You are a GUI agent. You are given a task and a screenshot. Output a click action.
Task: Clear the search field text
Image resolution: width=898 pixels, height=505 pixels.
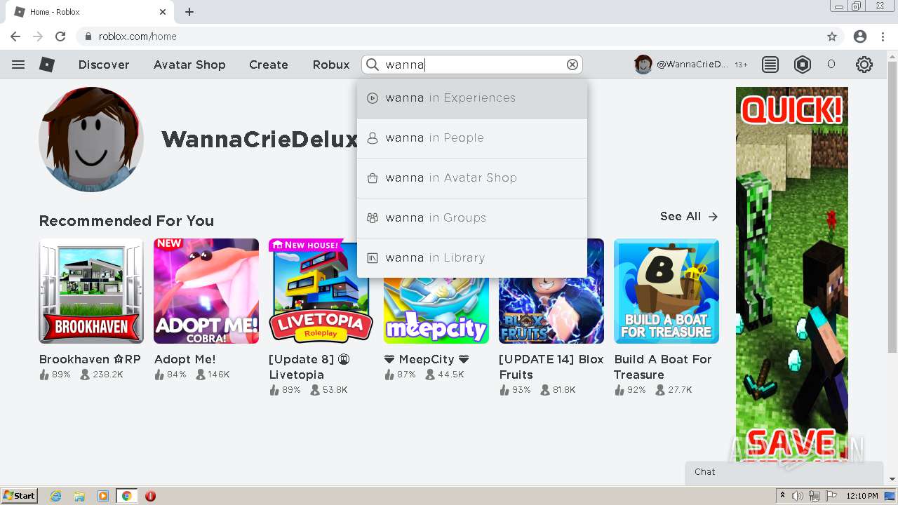572,65
